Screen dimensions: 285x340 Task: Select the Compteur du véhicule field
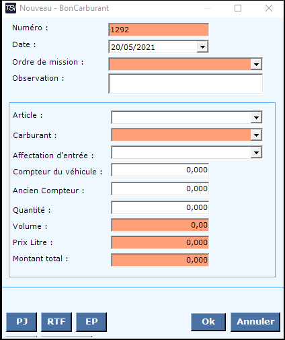[160, 170]
